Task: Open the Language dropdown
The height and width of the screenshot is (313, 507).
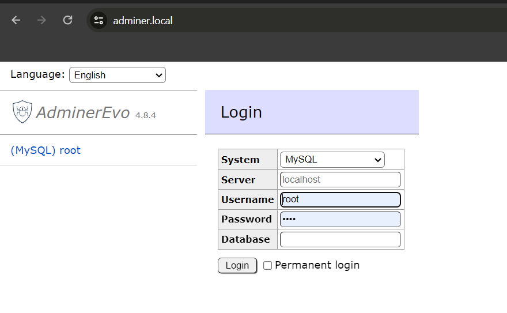Action: point(118,75)
